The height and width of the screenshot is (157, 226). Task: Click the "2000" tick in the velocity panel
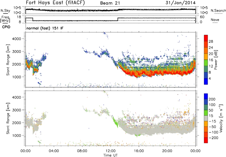(17, 123)
